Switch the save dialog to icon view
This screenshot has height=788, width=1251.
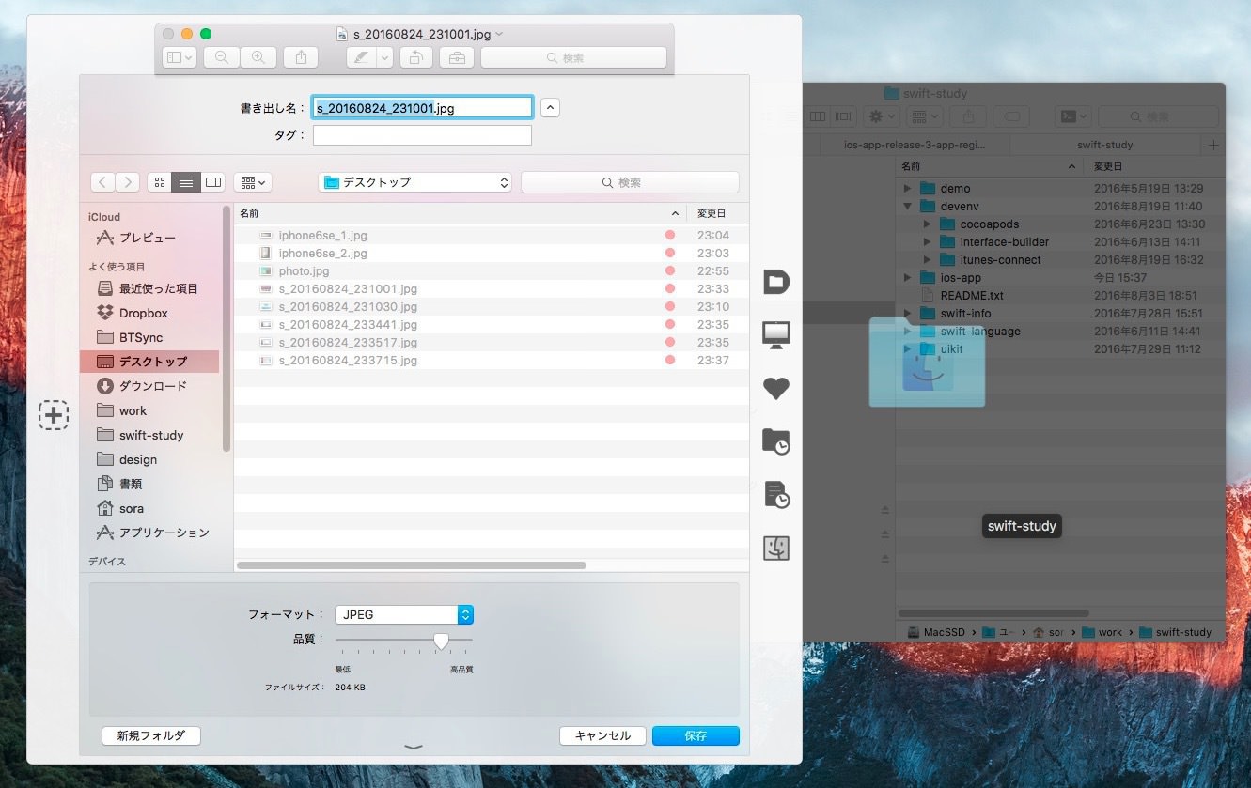point(160,182)
